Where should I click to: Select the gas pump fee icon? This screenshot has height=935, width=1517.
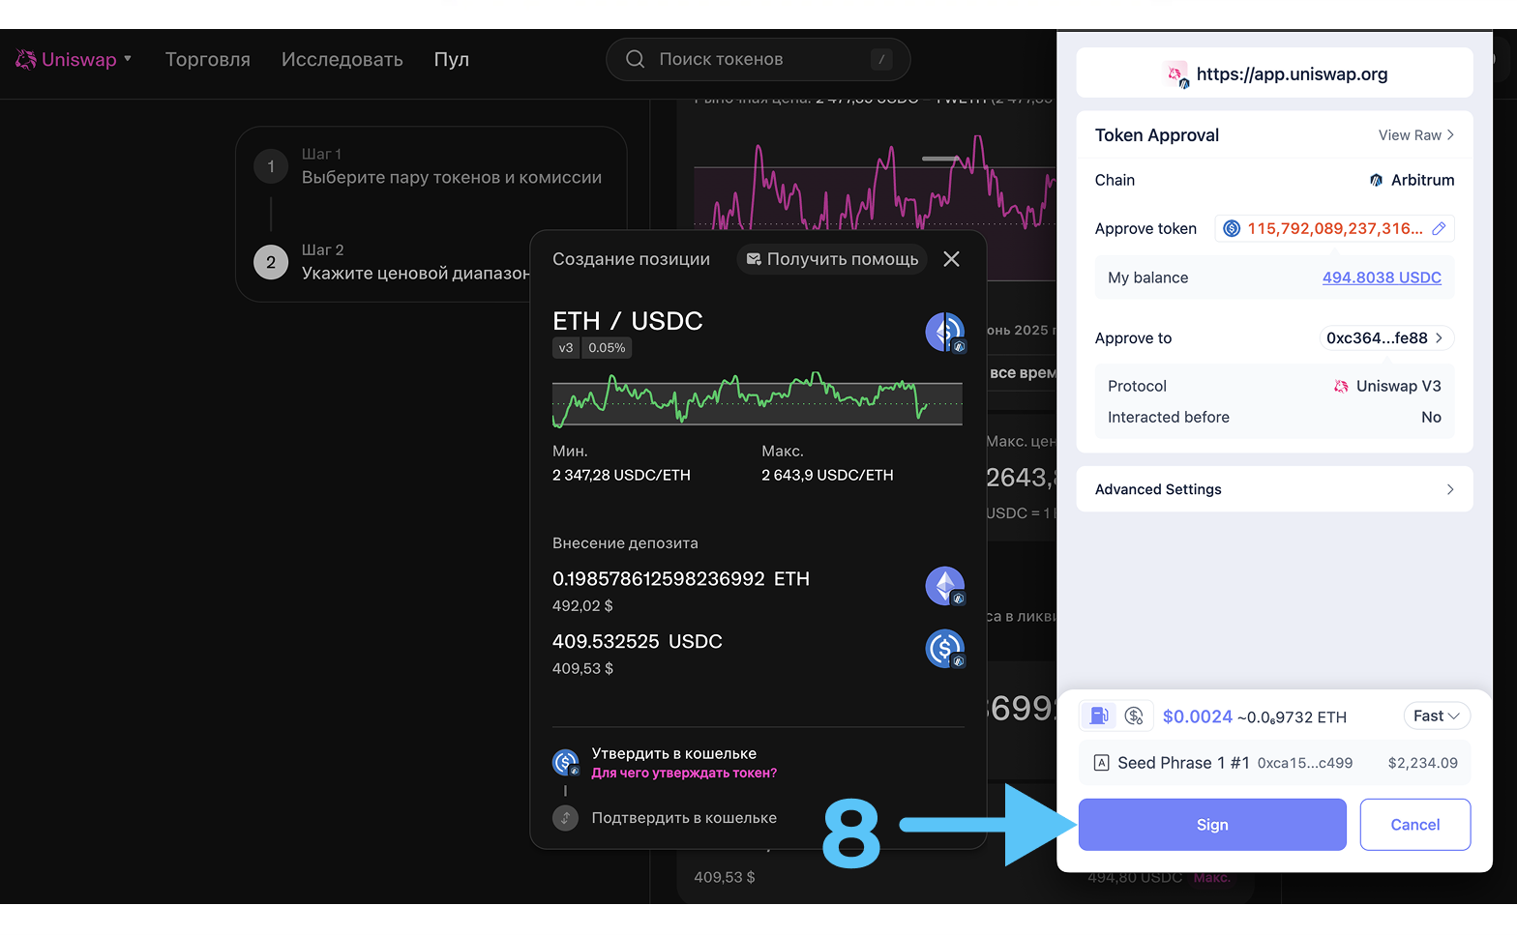(1098, 716)
